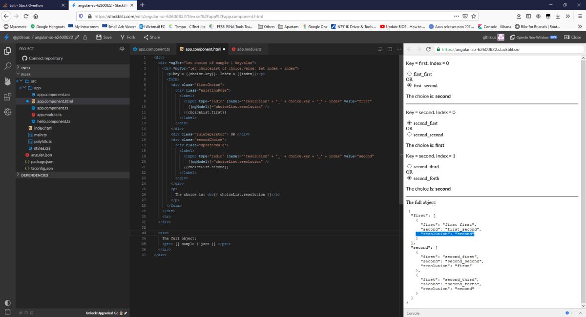Show more bookmarks chevron
Image resolution: width=586 pixels, height=317 pixels.
[x=581, y=27]
